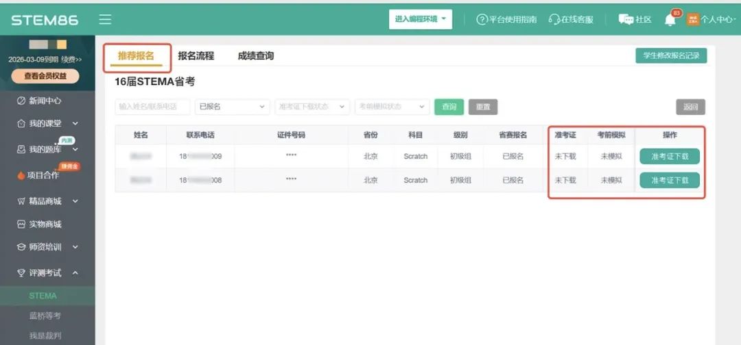Click the STEM86 logo
The height and width of the screenshot is (345, 741).
45,20
